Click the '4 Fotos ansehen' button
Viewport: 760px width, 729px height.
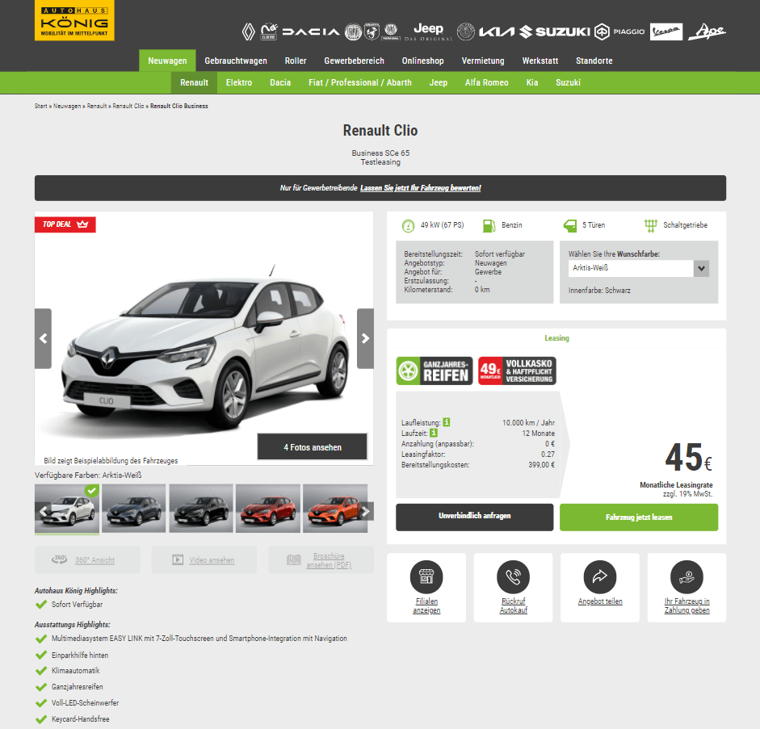tap(312, 446)
